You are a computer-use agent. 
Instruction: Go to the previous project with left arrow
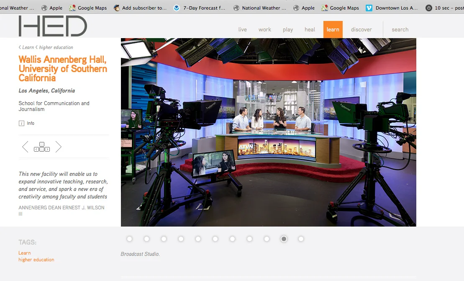(25, 147)
